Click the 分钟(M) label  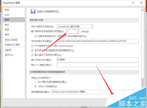pyautogui.click(x=85, y=31)
